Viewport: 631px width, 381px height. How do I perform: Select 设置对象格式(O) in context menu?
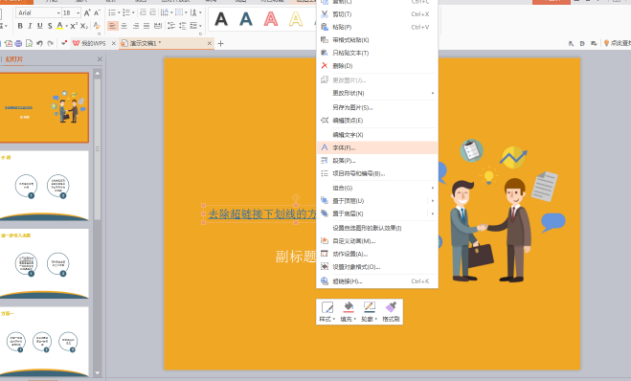[377, 267]
